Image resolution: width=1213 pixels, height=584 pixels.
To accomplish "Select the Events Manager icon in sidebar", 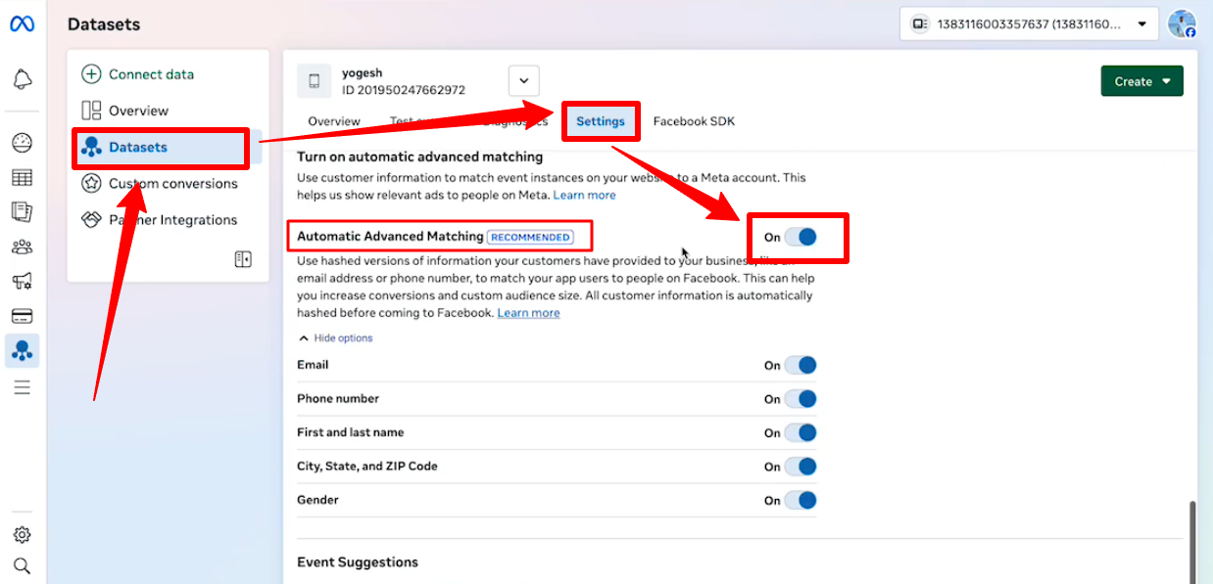I will [22, 349].
